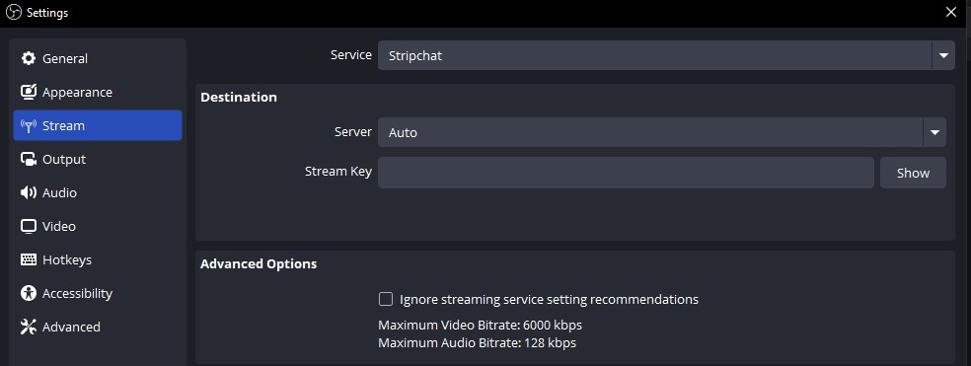Click the Server label text

(353, 132)
